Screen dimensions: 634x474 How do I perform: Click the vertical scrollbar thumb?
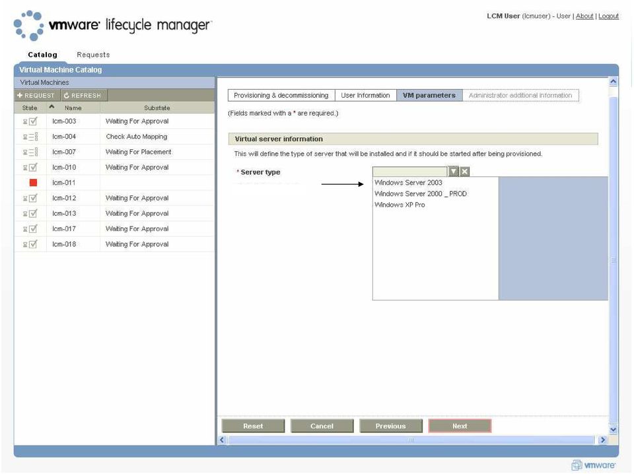click(613, 260)
